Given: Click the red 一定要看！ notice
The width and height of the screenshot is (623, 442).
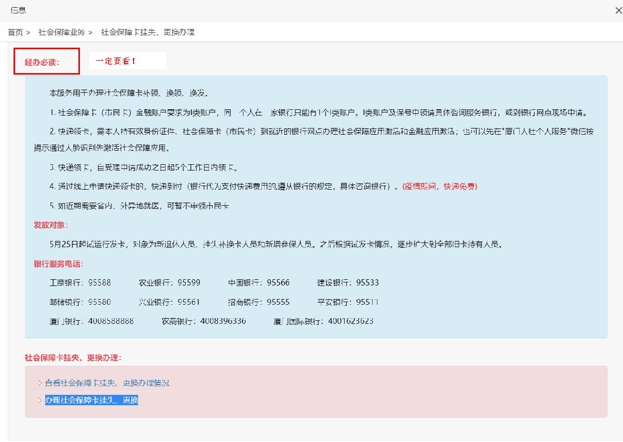Looking at the screenshot, I should point(115,61).
